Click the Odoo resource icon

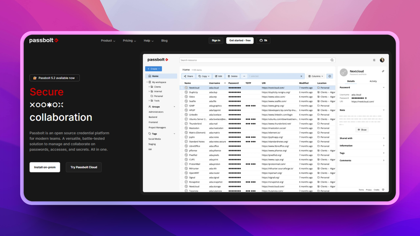pyautogui.click(x=186, y=97)
